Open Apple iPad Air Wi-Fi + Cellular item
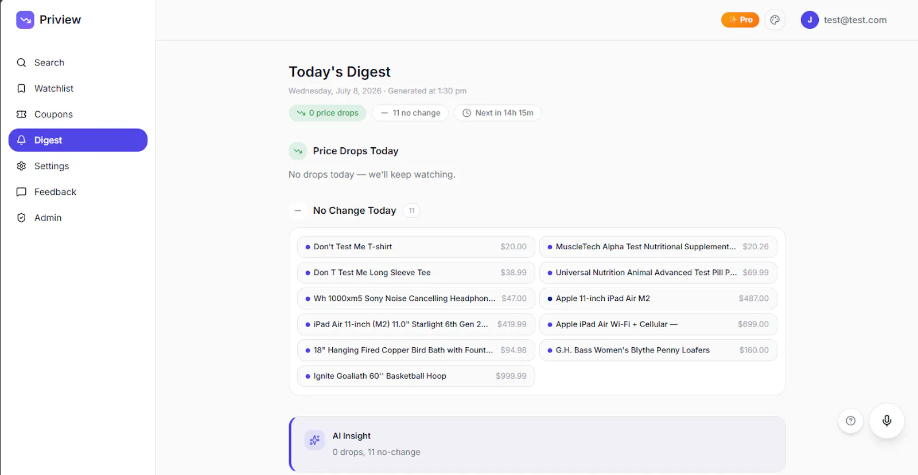The width and height of the screenshot is (918, 475). point(658,324)
